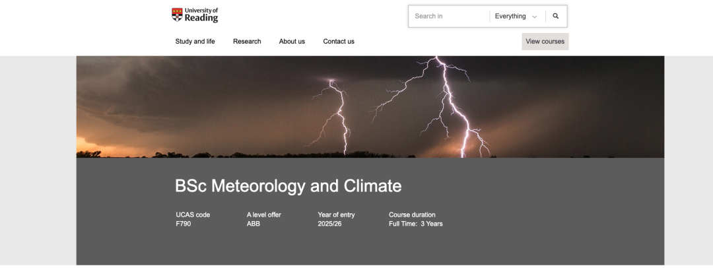Click the A level offer label

tap(264, 215)
